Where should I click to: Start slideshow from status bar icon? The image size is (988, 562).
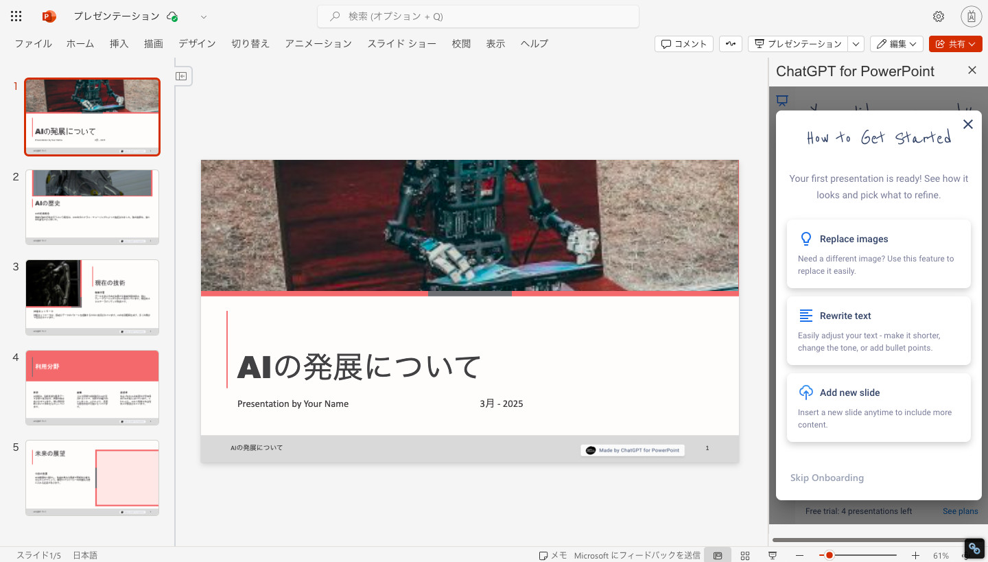773,555
